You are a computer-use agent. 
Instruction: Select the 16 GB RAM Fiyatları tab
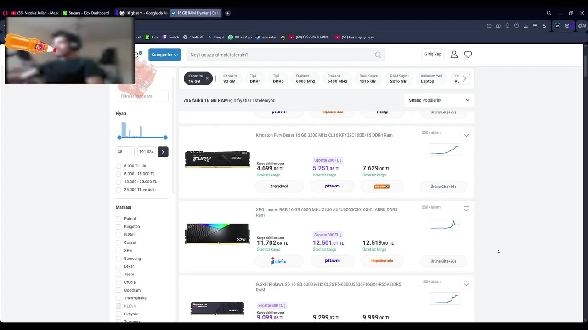pyautogui.click(x=195, y=13)
